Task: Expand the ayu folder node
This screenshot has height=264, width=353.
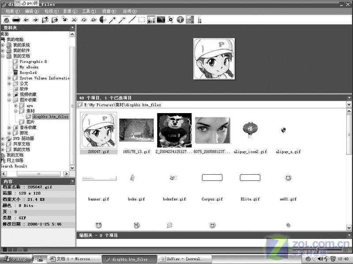Action: [x=15, y=106]
